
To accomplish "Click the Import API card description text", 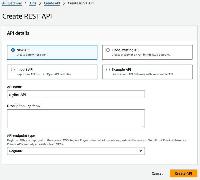I will pyautogui.click(x=45, y=74).
